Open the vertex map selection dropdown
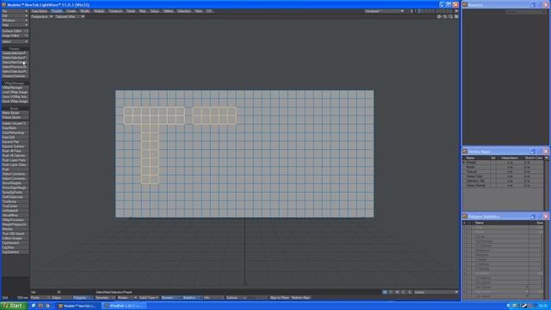 (x=436, y=292)
